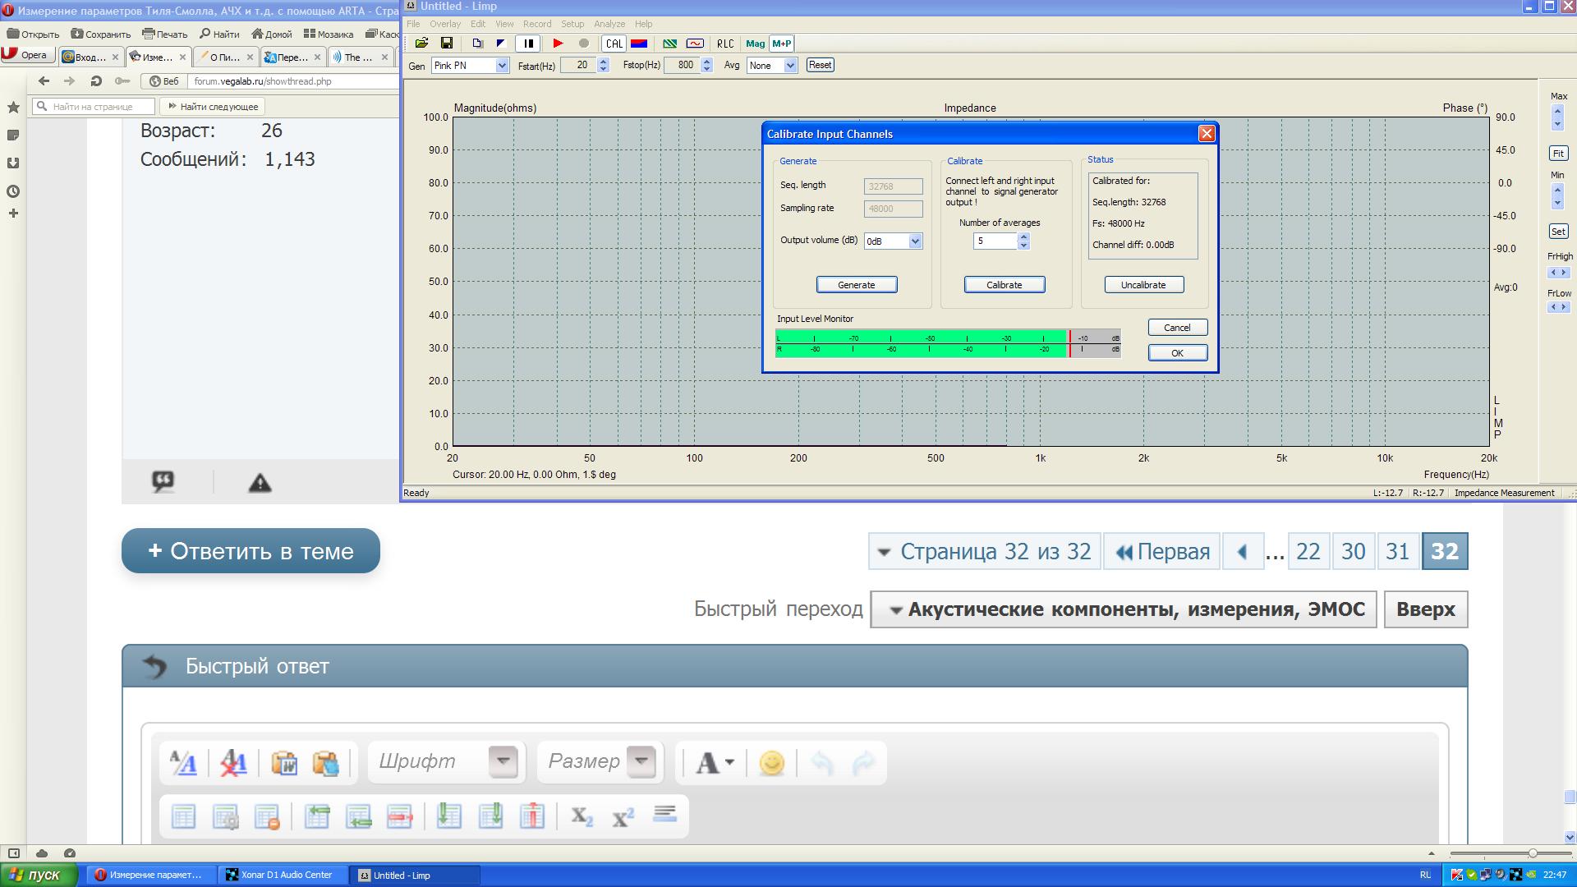Click the warning triangle report icon
The image size is (1577, 887).
[x=260, y=483]
